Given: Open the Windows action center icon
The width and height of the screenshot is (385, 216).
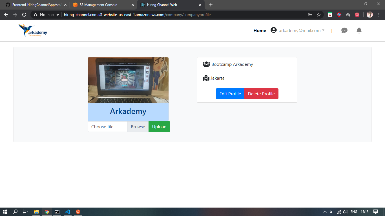Looking at the screenshot, I should click(x=376, y=212).
